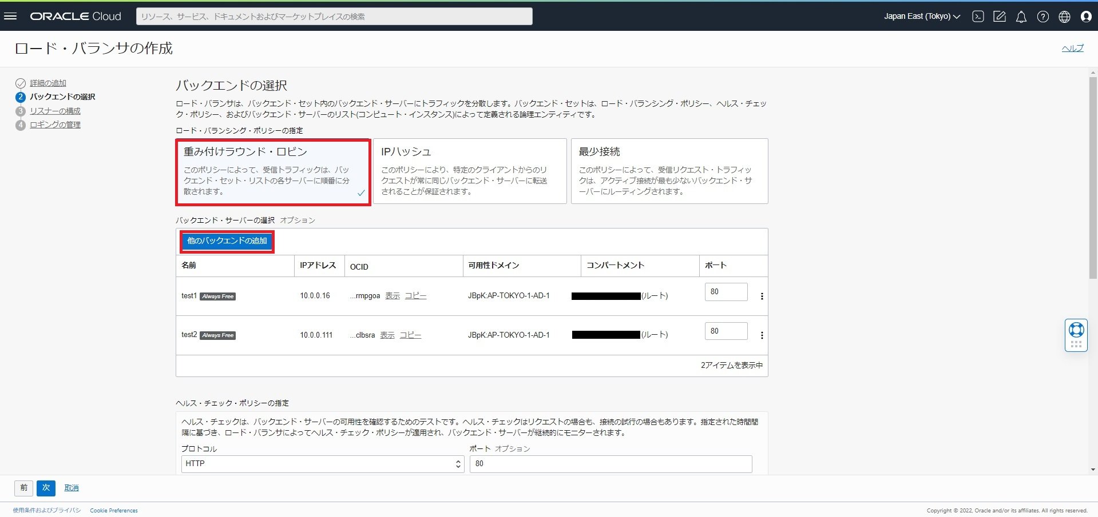Click the 次 button
The height and width of the screenshot is (517, 1098).
coord(46,488)
